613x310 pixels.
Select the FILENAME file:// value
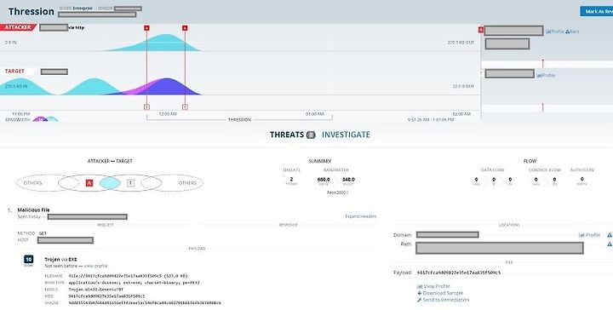(x=129, y=276)
